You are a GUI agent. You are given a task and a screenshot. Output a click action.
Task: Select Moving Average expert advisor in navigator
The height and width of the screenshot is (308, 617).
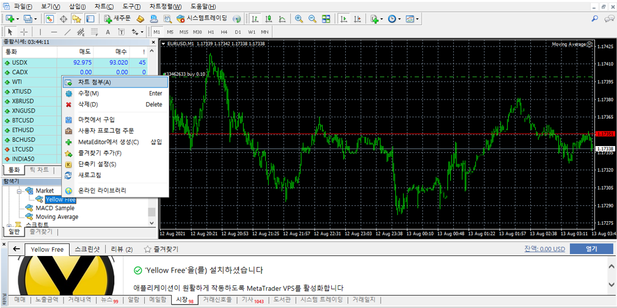[57, 216]
